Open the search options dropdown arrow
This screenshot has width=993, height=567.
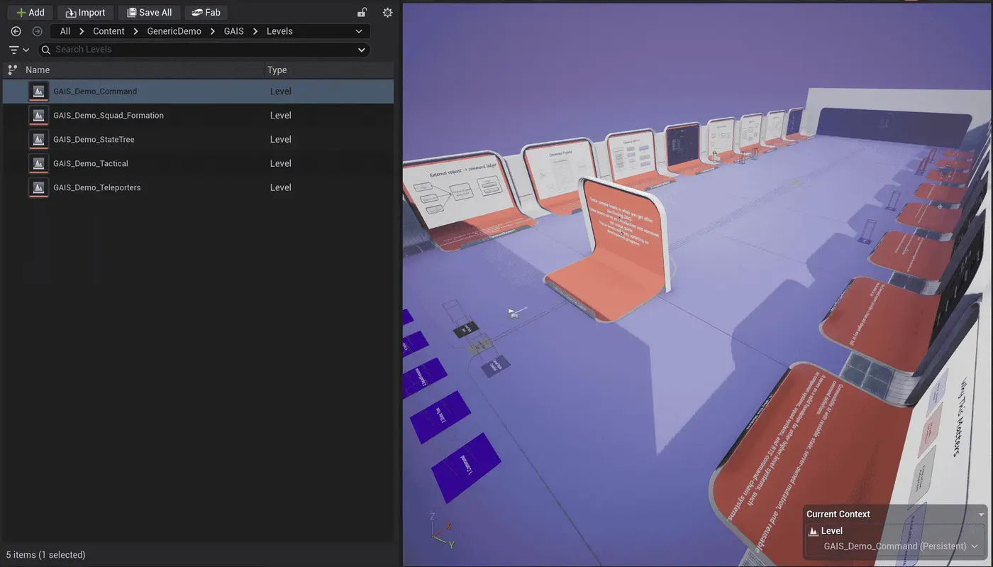(362, 50)
